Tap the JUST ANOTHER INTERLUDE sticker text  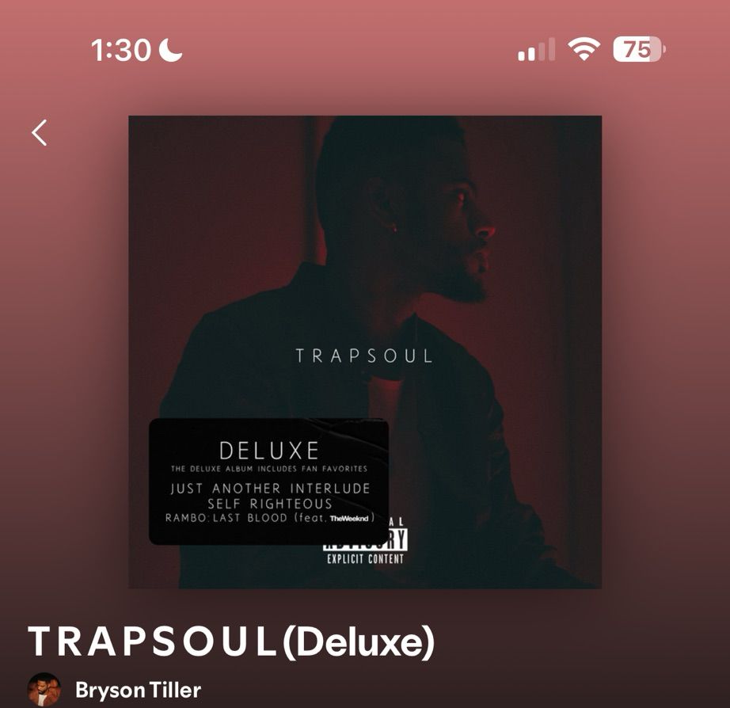tap(270, 488)
